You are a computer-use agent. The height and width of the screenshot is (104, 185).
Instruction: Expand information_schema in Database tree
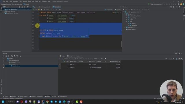(x=127, y=16)
